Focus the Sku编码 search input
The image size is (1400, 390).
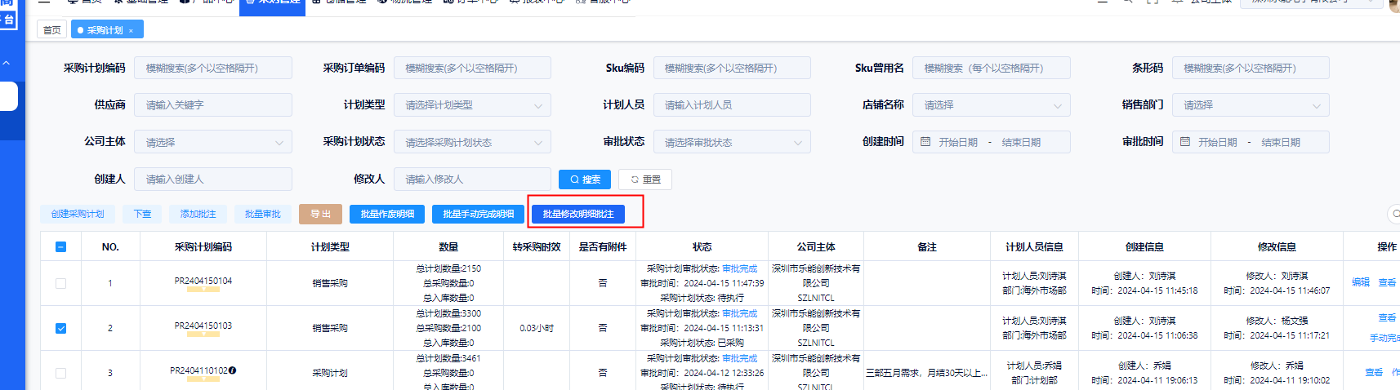(x=732, y=69)
